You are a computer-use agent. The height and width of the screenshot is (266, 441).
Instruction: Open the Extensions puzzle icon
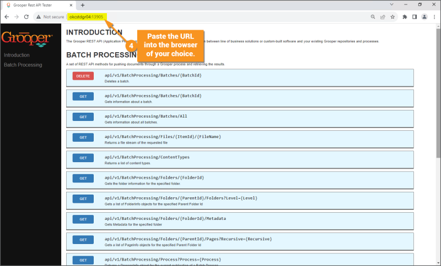coord(405,17)
